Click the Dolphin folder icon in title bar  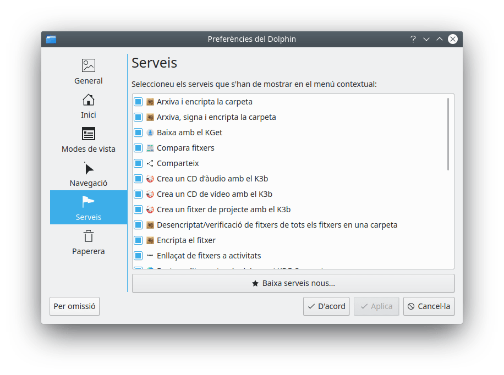pos(51,39)
